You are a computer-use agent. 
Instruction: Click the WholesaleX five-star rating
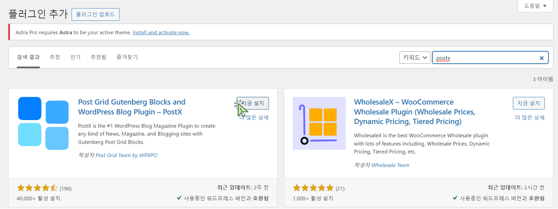[x=313, y=188]
